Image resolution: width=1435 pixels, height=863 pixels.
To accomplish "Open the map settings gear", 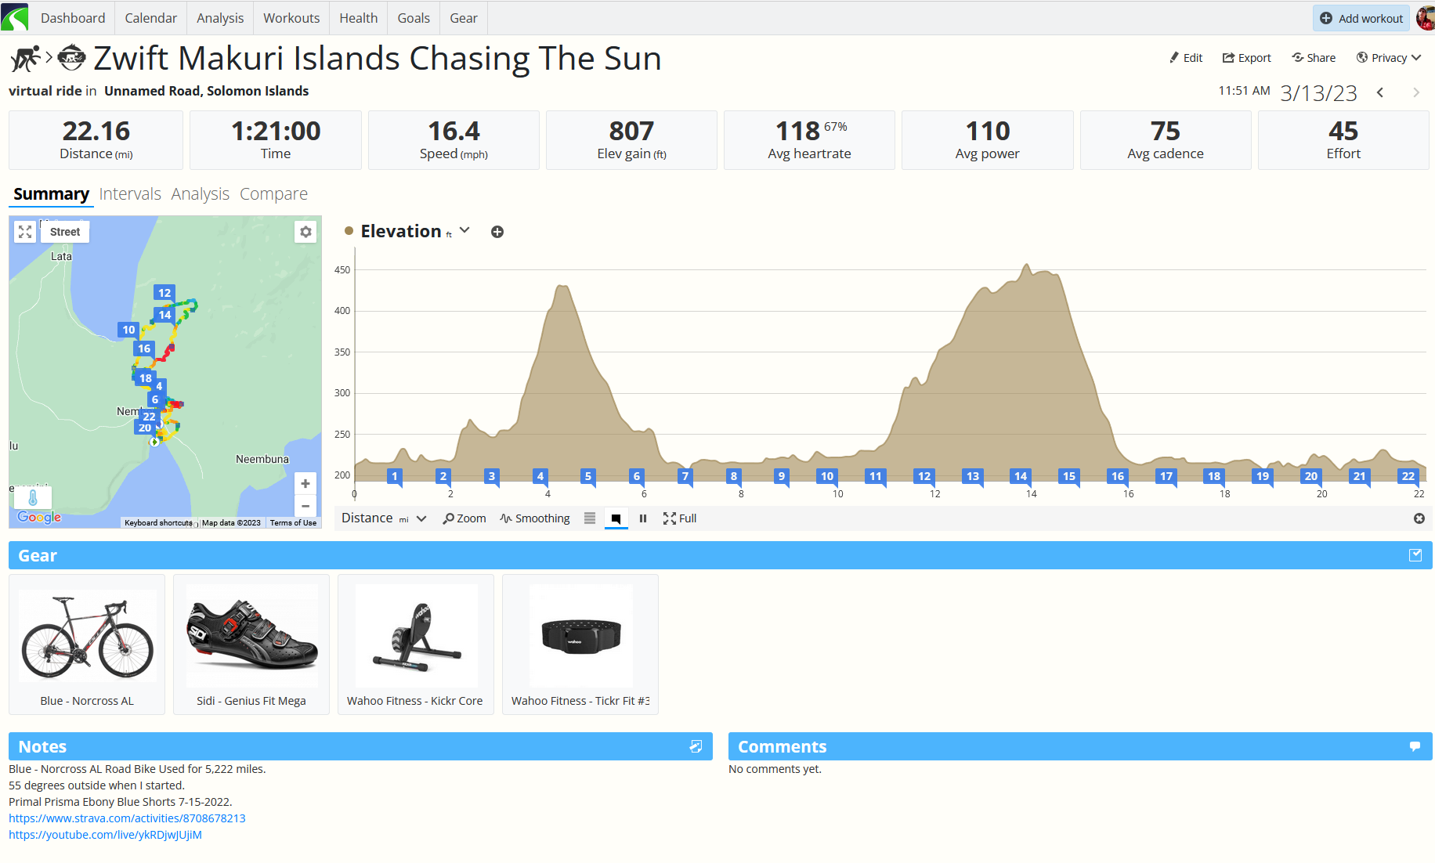I will 305,232.
